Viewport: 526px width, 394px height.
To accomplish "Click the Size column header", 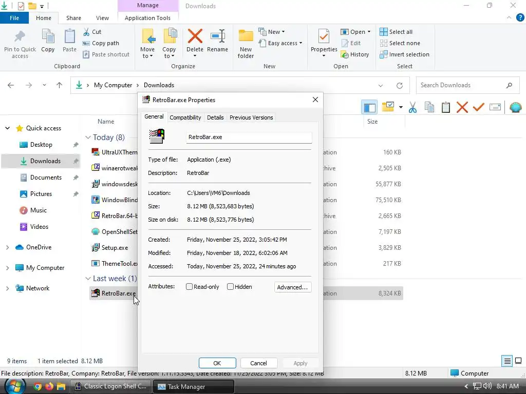I will [x=372, y=122].
